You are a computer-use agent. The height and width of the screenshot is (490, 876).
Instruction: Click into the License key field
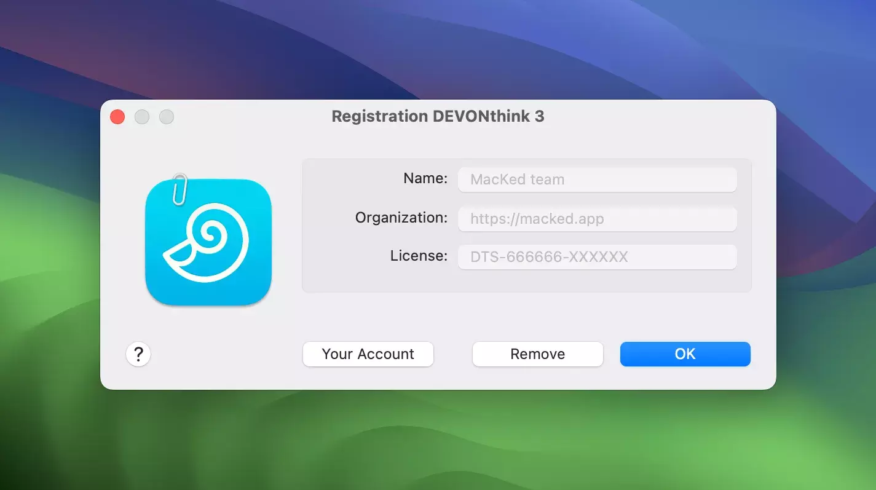coord(598,256)
